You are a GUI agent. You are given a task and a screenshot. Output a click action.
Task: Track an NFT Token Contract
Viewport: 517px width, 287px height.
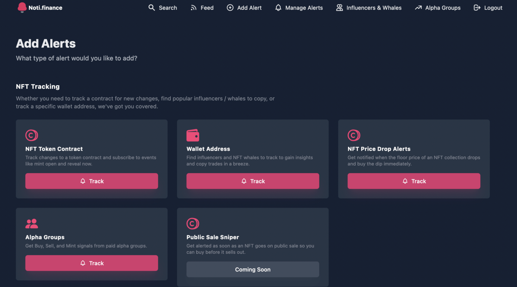click(92, 181)
